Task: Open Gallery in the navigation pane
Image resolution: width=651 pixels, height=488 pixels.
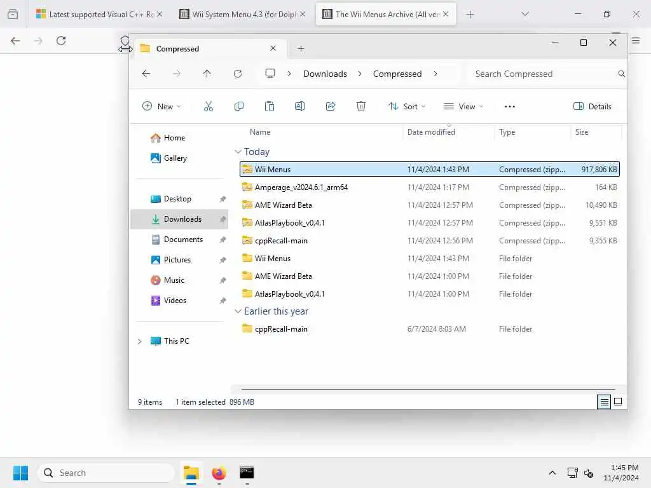Action: [x=179, y=158]
